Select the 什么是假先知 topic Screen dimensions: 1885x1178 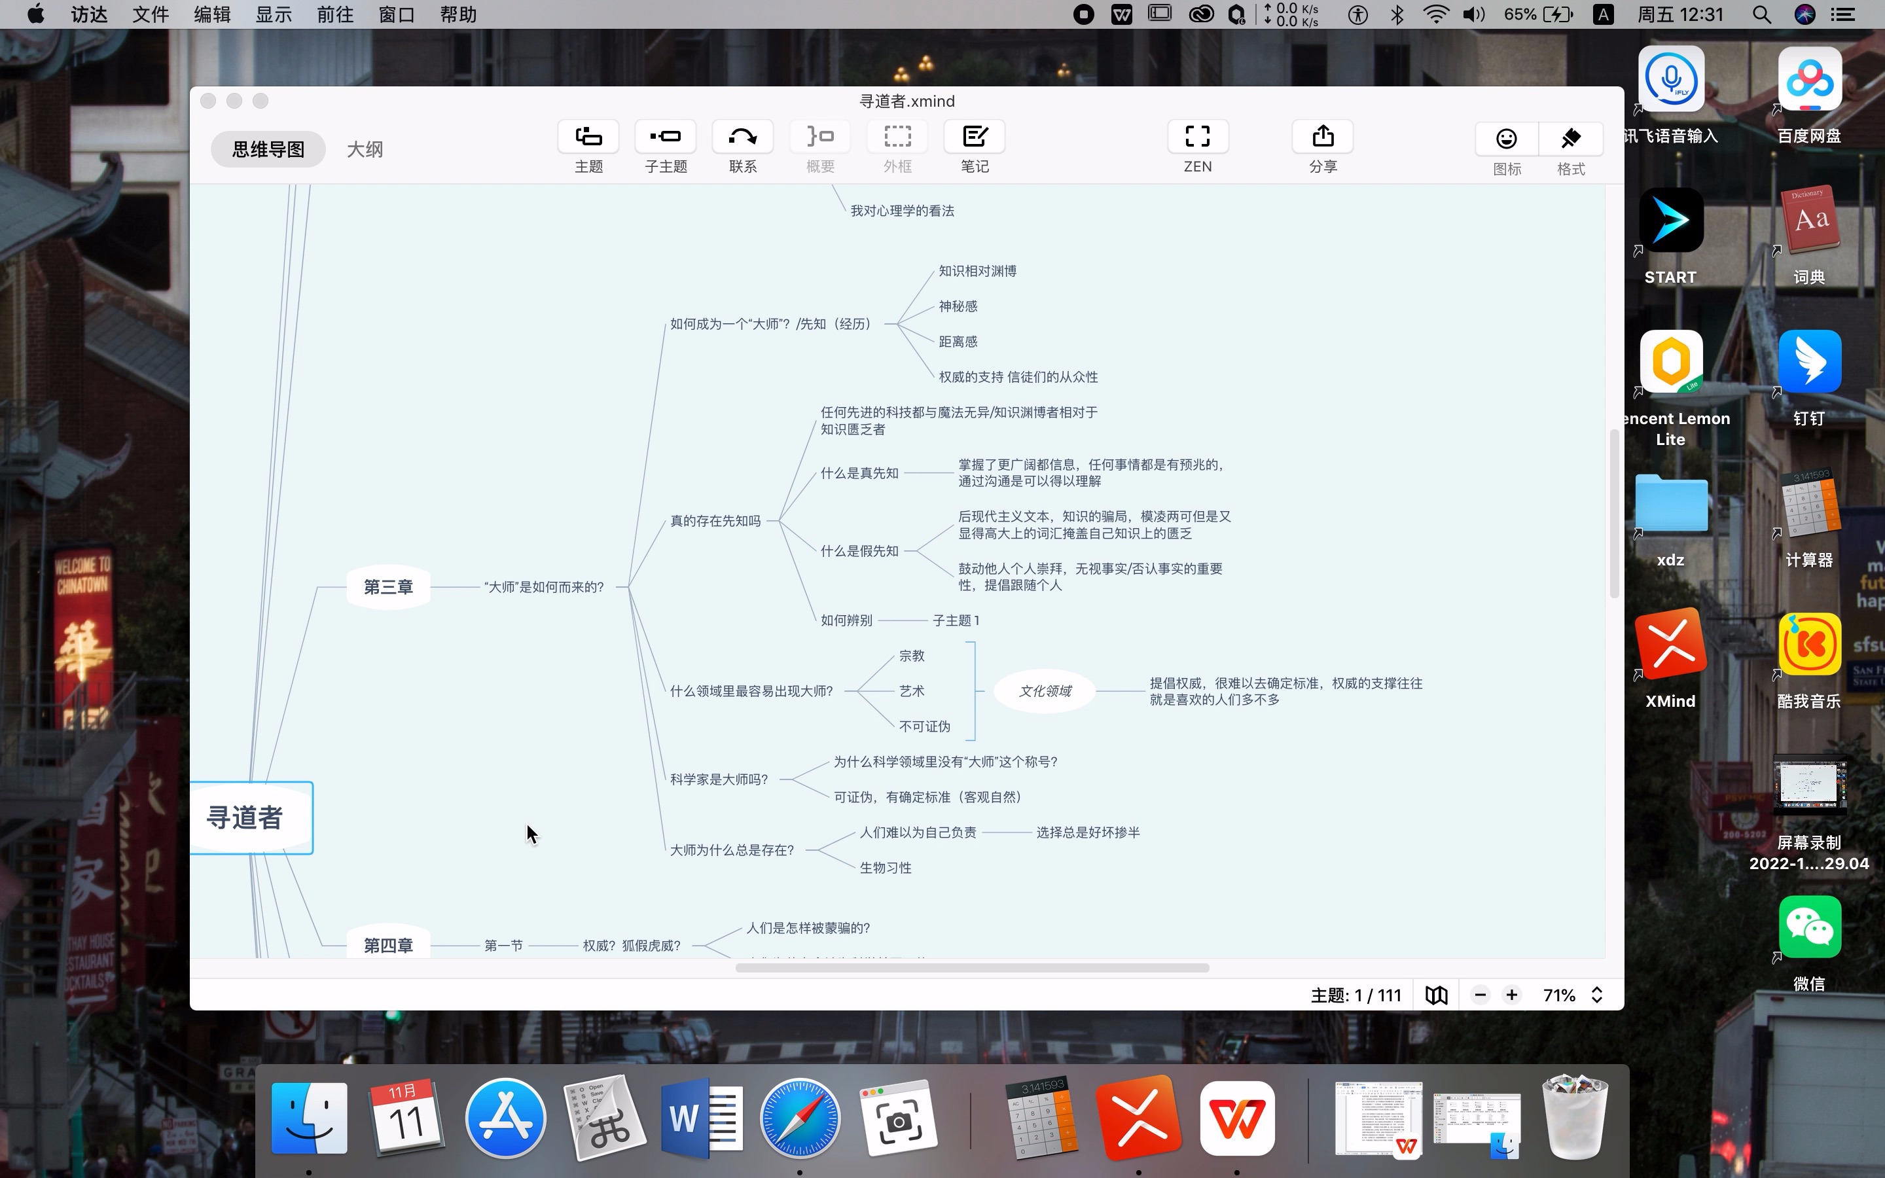point(859,551)
